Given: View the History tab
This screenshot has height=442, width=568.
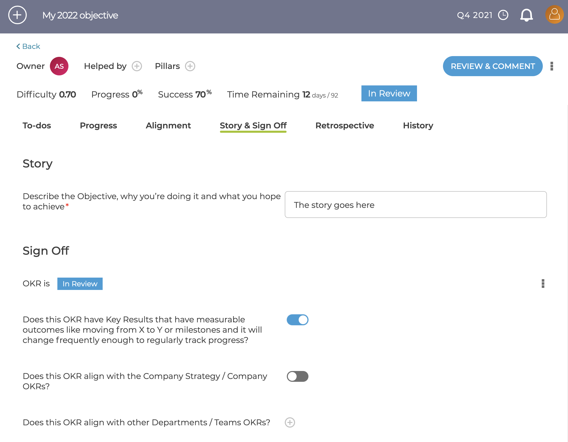Looking at the screenshot, I should pyautogui.click(x=418, y=126).
